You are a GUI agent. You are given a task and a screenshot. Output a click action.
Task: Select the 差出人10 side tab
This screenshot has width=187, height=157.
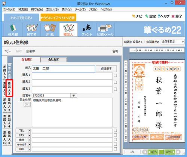(4, 138)
